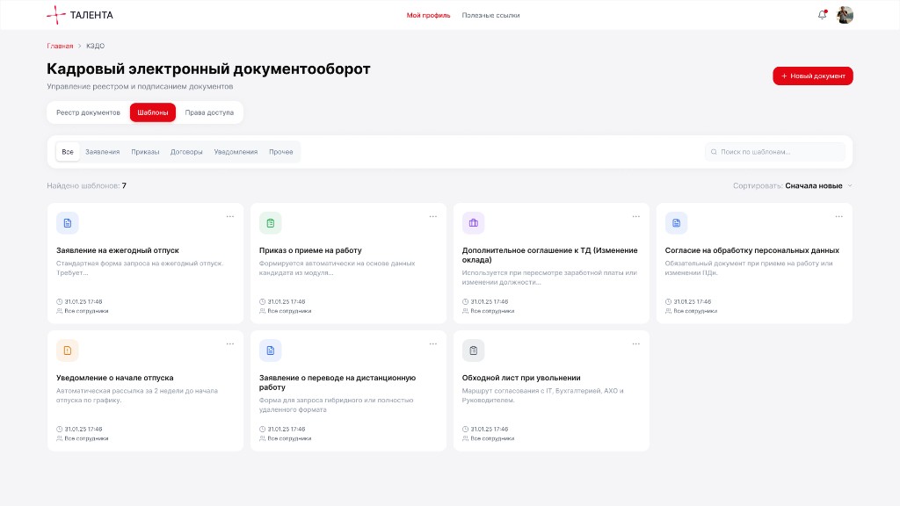Image resolution: width=900 pixels, height=506 pixels.
Task: Click the document icon on Заявление на ежегодный отпуск
Action: coord(67,223)
